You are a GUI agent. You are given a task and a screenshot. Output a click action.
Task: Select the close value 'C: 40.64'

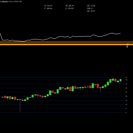coord(48,9)
